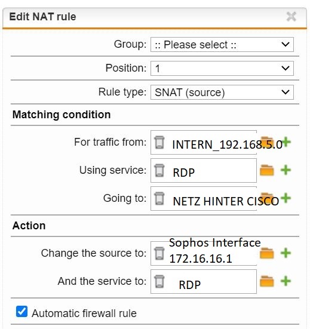Open folder browser for Change the source to
310x329 pixels.
[267, 253]
